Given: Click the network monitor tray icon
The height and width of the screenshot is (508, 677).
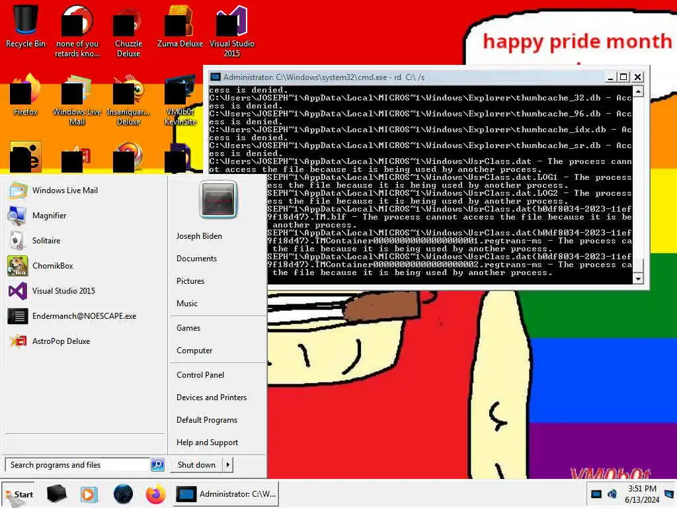Looking at the screenshot, I should coord(596,493).
